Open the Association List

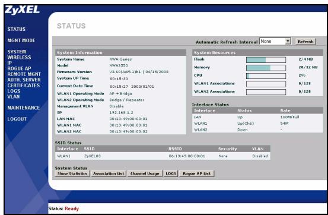(109, 173)
